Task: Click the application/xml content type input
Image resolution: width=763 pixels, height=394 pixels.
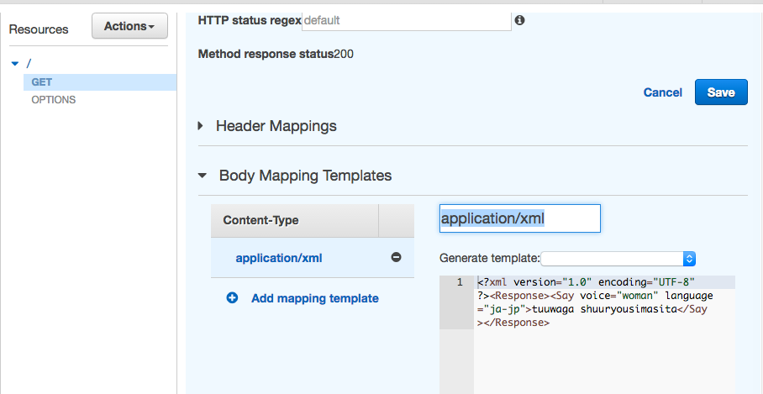Action: pos(519,218)
